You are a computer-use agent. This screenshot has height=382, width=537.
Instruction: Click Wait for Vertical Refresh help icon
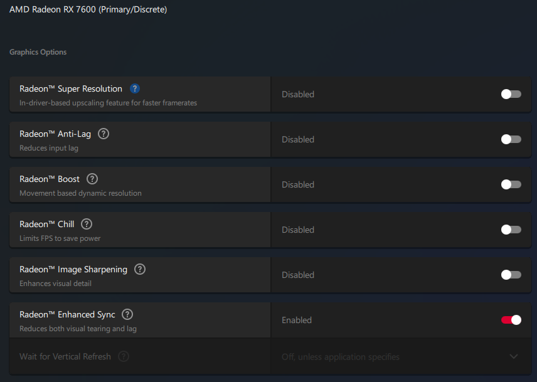124,357
